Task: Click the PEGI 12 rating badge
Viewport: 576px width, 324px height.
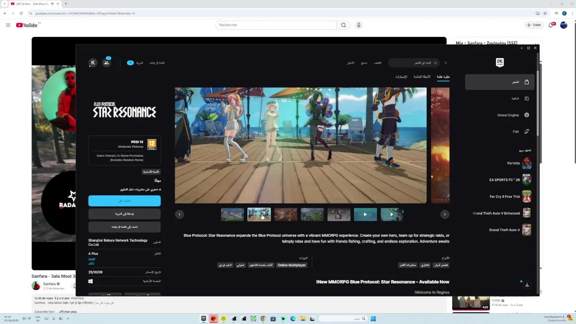Action: pyautogui.click(x=152, y=144)
